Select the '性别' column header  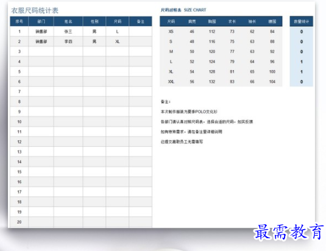94,21
